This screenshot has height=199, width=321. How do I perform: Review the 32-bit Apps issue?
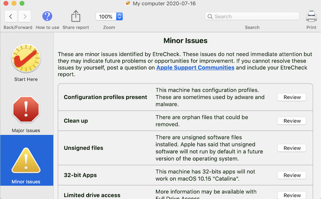click(292, 175)
